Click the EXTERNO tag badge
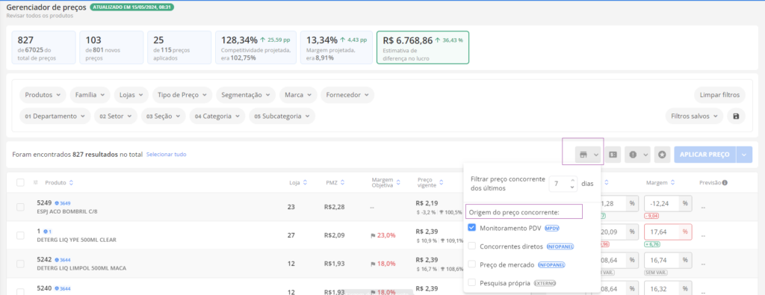The image size is (765, 295). [x=545, y=283]
